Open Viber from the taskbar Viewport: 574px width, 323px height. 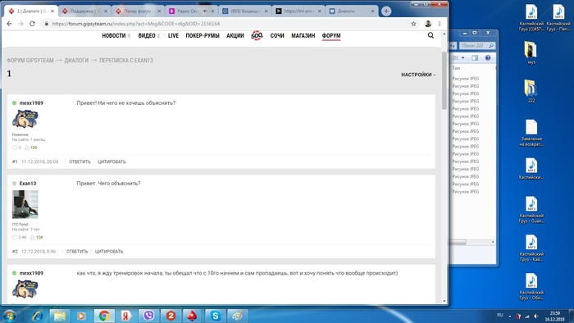(148, 316)
